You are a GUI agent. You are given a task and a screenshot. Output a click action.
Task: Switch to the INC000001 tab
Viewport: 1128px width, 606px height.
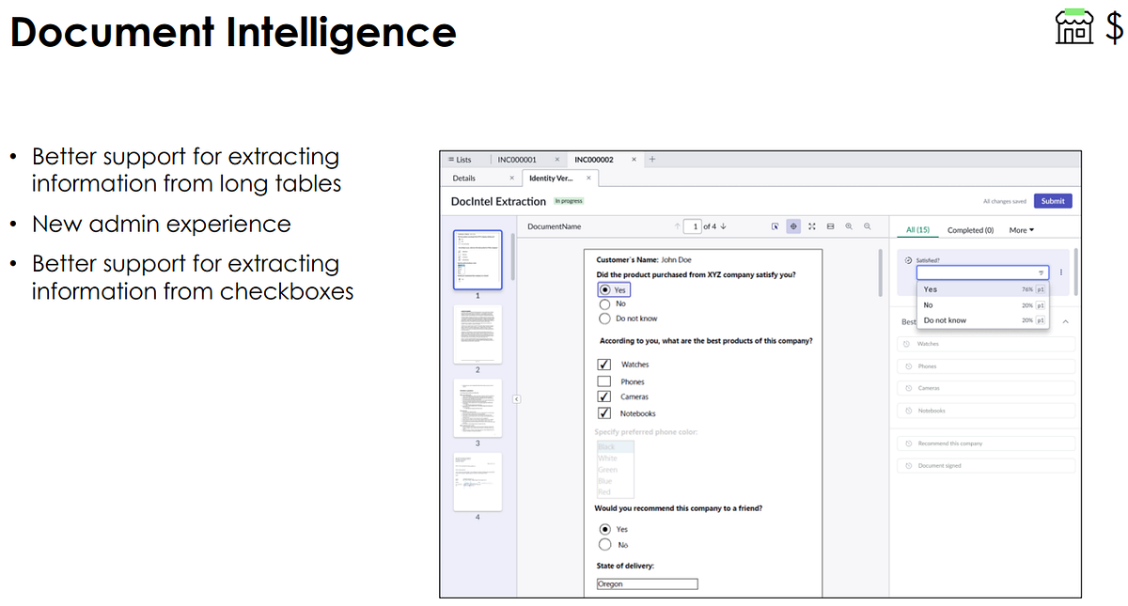518,159
